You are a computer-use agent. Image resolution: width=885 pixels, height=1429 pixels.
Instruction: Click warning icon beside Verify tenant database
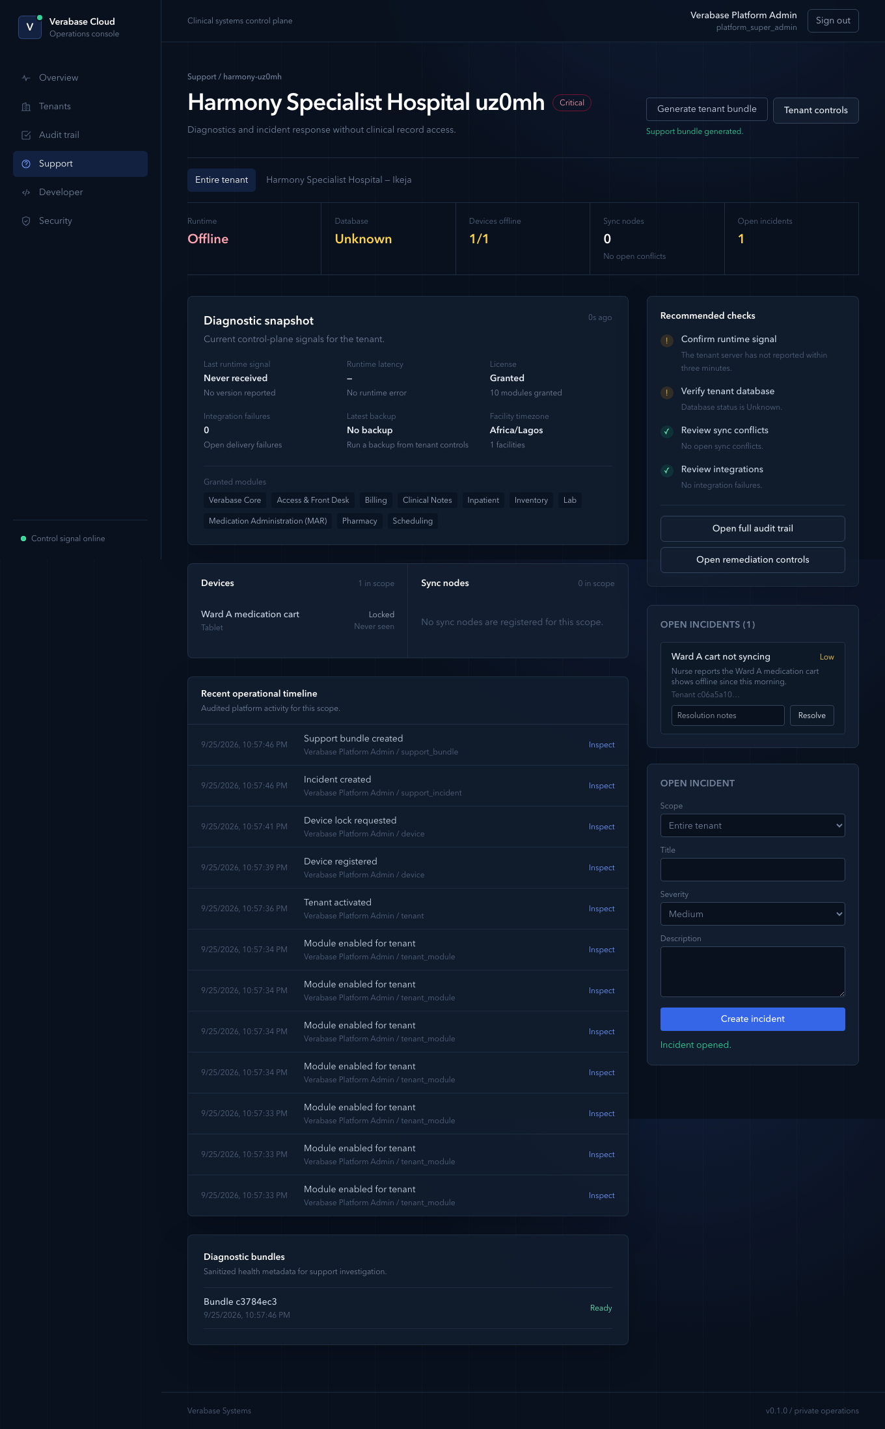(x=667, y=392)
